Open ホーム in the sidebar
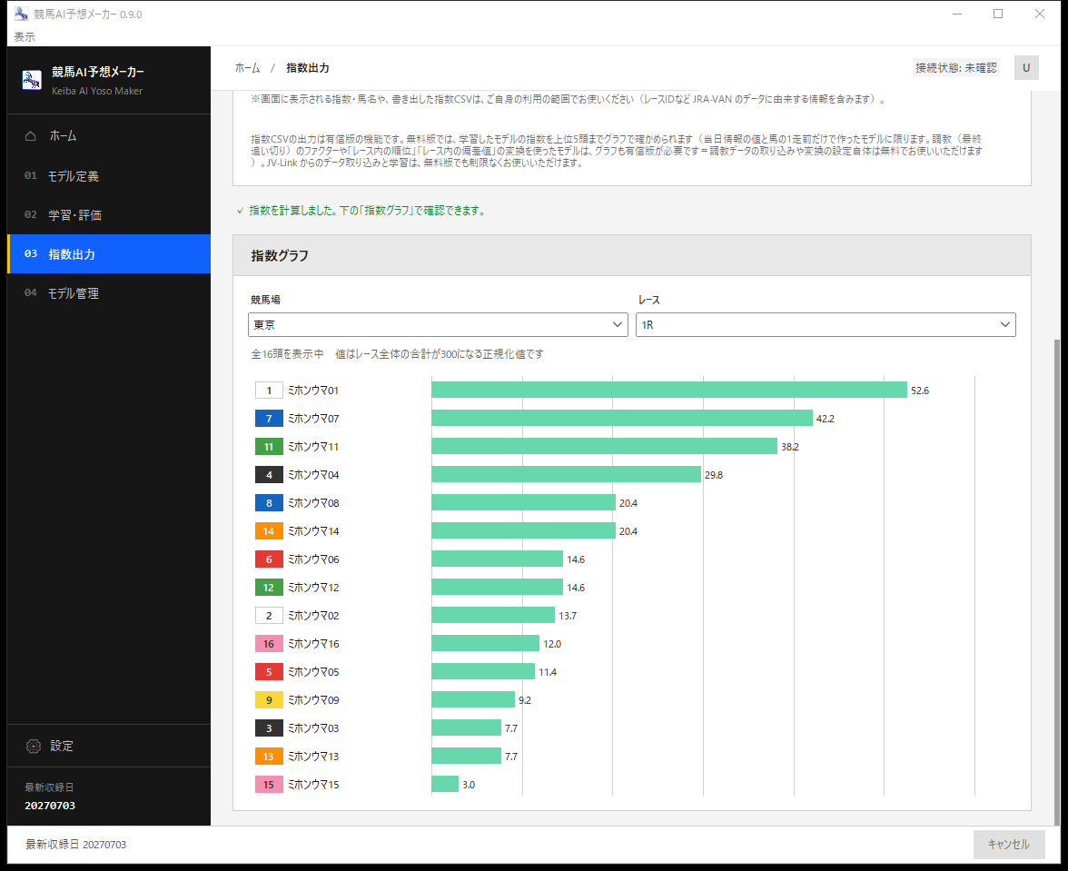The image size is (1068, 871). pos(109,136)
